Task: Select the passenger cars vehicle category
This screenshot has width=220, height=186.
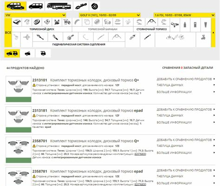Action: [15, 6]
